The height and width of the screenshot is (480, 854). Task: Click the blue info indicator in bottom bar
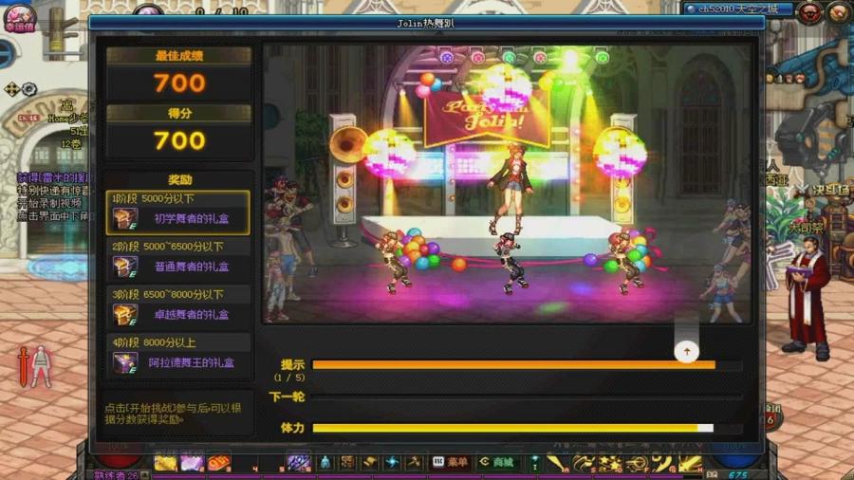pos(535,464)
